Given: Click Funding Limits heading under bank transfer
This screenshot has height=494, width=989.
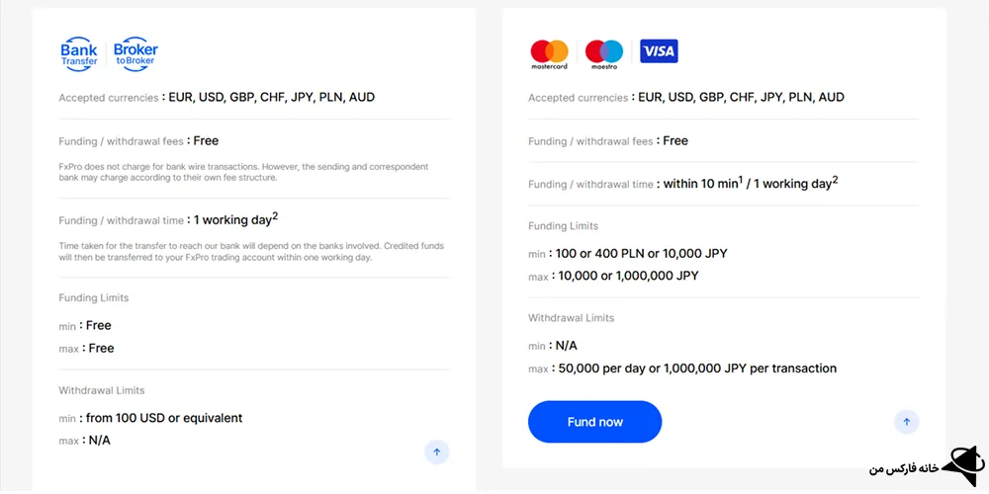Looking at the screenshot, I should pyautogui.click(x=94, y=297).
